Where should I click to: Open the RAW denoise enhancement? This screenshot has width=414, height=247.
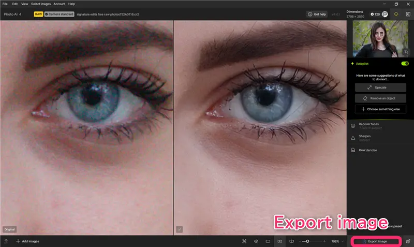click(x=380, y=150)
